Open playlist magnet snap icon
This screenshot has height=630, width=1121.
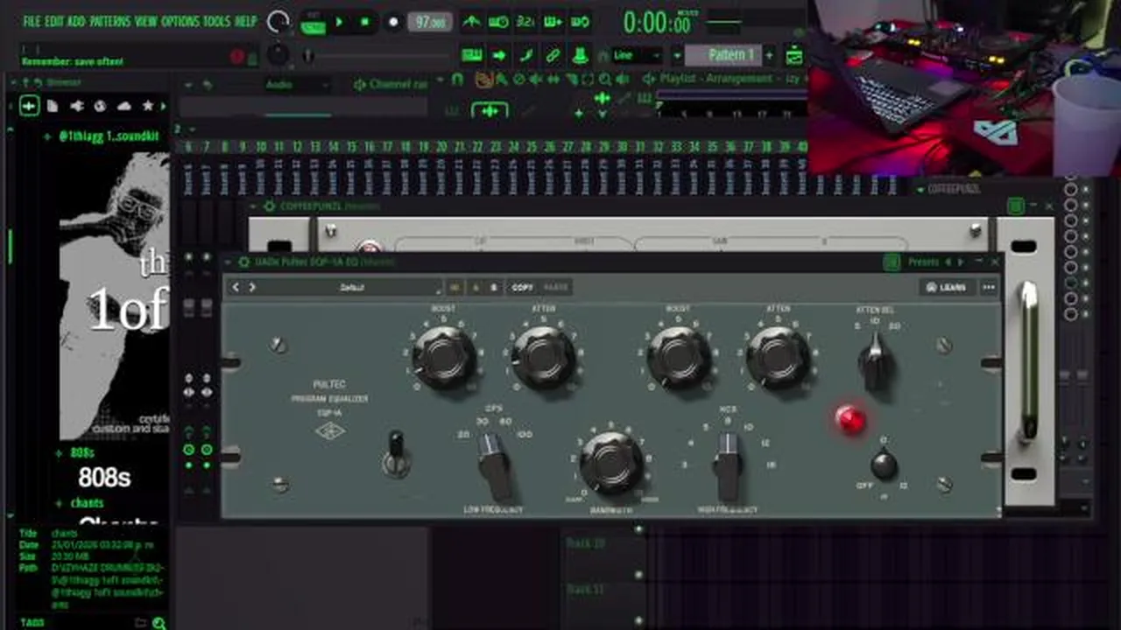pos(457,79)
